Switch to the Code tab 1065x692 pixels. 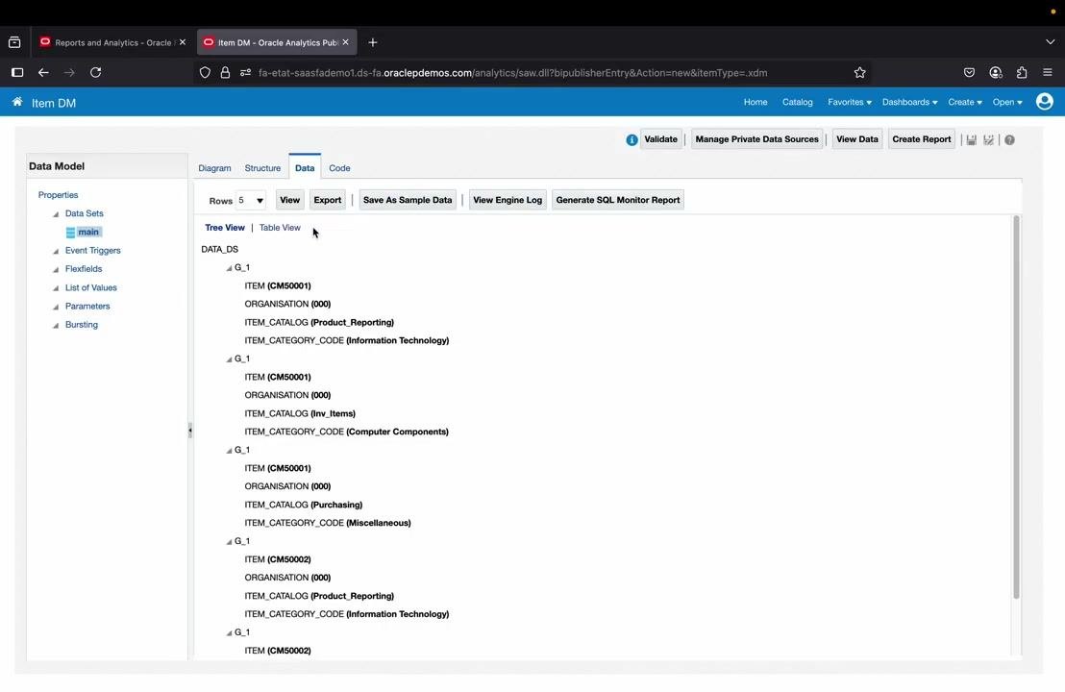coord(339,168)
